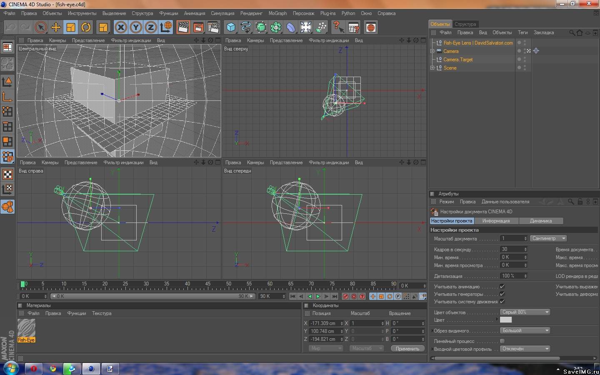Image resolution: width=600 pixels, height=375 pixels.
Task: Open the 'Большой' view clipping dropdown
Action: click(525, 330)
